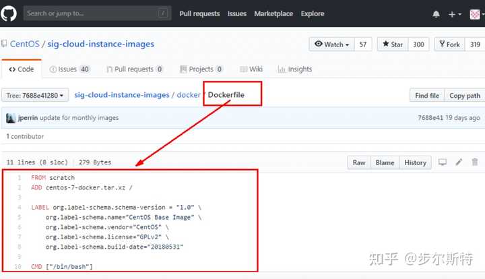Viewport: 485px width, 279px height.
Task: Fork the repository
Action: tap(450, 44)
